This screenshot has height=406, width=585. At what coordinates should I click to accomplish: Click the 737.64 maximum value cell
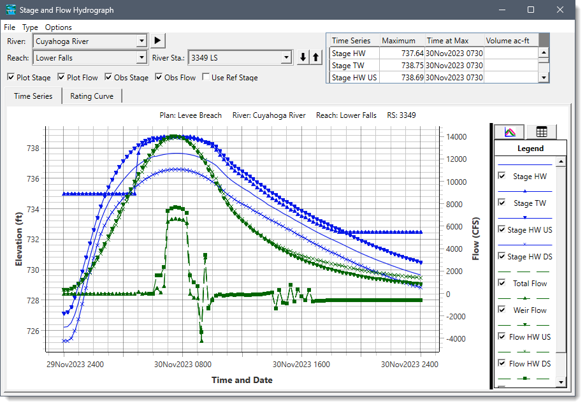pos(402,54)
